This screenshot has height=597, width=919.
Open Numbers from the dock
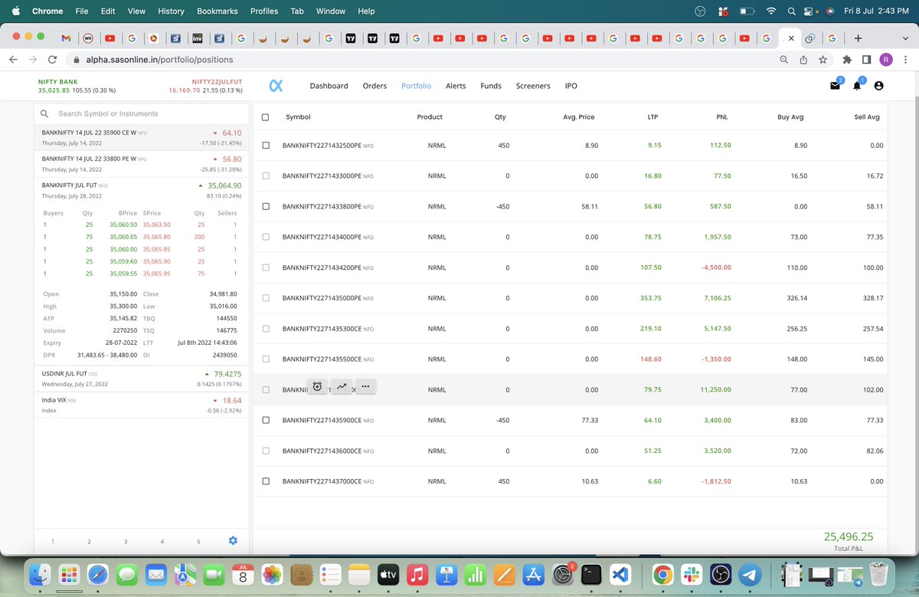476,574
